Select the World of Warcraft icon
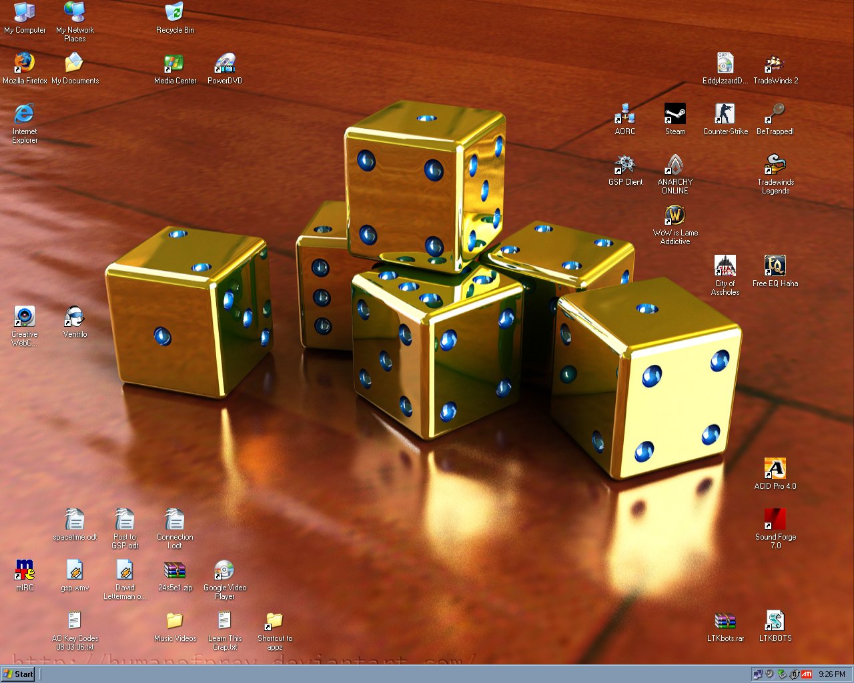Image resolution: width=854 pixels, height=683 pixels. click(x=675, y=215)
